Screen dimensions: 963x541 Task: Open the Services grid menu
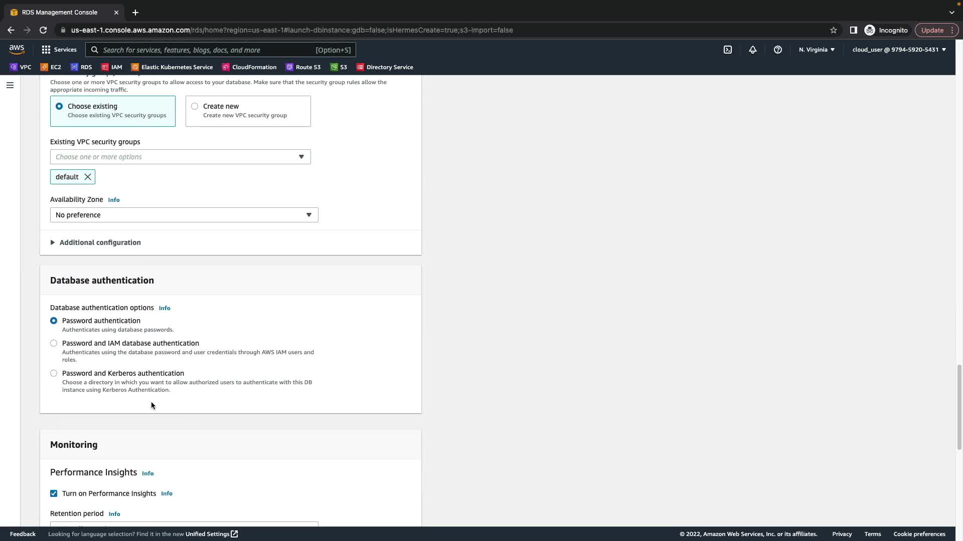(x=59, y=50)
